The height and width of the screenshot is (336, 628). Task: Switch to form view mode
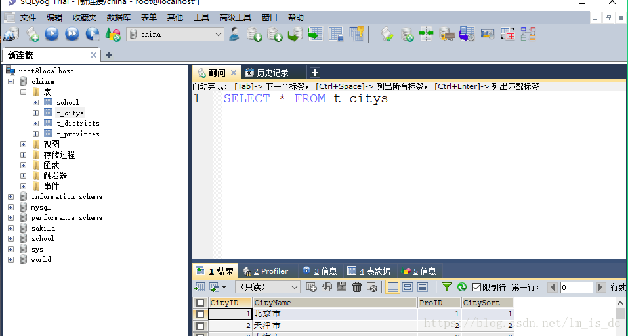(x=408, y=287)
